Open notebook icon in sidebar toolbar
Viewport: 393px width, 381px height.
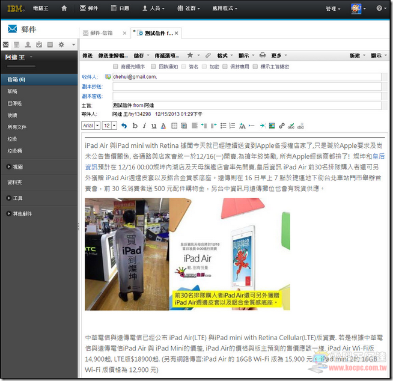tap(50, 45)
